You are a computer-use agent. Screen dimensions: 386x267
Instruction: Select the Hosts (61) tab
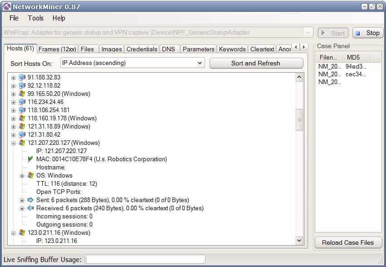(20, 48)
